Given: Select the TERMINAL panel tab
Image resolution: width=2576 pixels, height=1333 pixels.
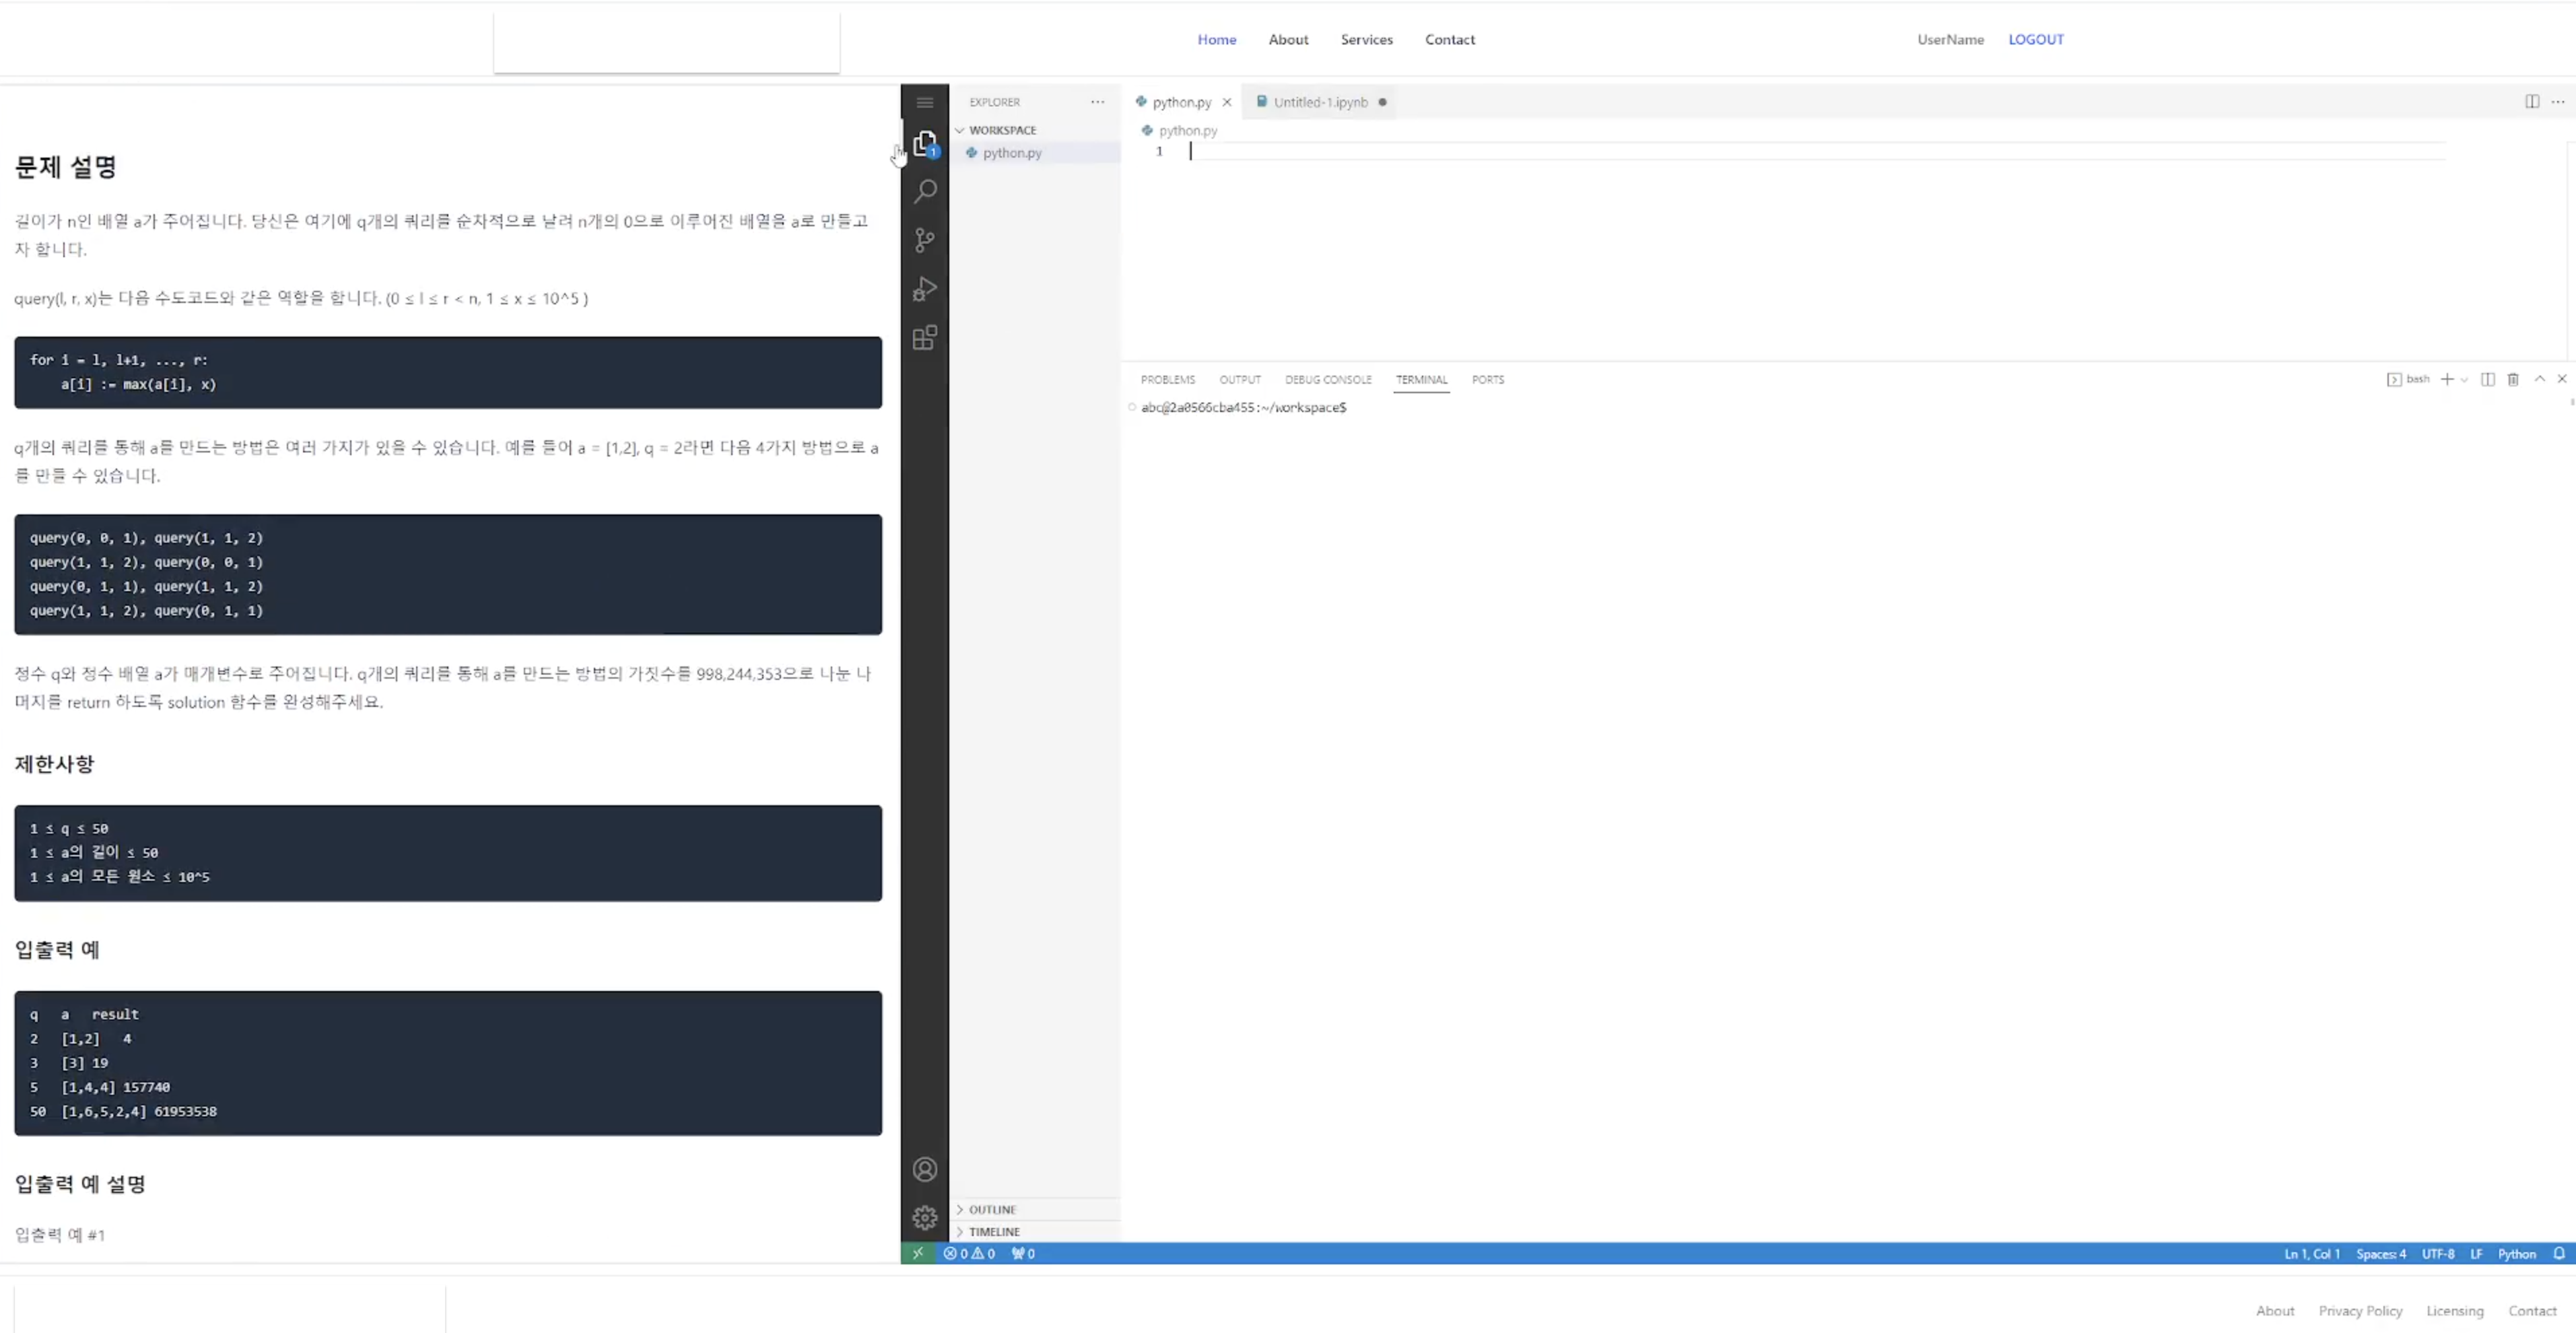Looking at the screenshot, I should tap(1421, 380).
